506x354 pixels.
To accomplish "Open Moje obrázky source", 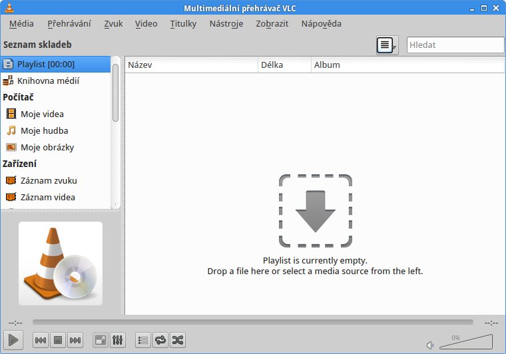I will [x=55, y=147].
